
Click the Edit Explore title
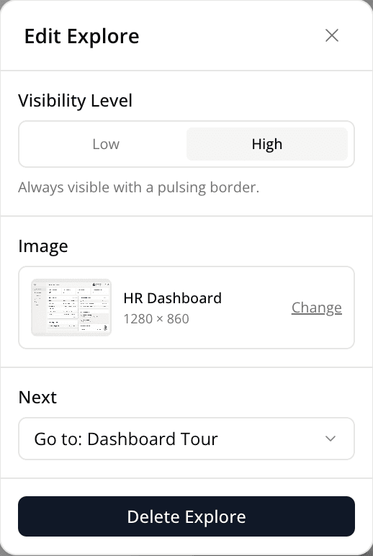click(x=82, y=36)
